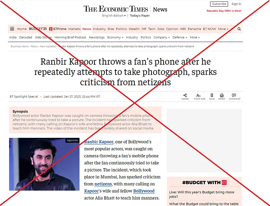Go to the Panache section
This screenshot has width=270, height=206.
[x=194, y=29]
